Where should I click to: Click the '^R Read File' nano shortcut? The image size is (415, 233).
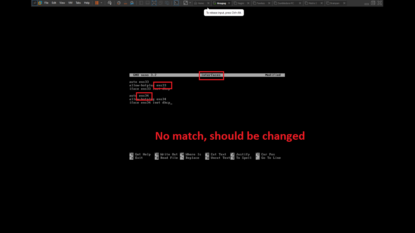[x=166, y=158]
